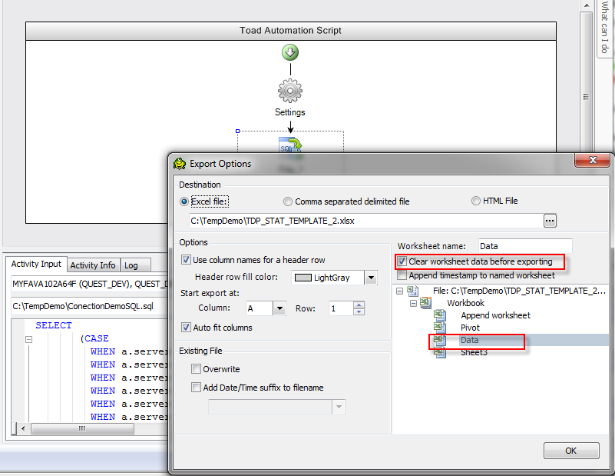The image size is (615, 476).
Task: Click OK in Export Options
Action: (571, 451)
